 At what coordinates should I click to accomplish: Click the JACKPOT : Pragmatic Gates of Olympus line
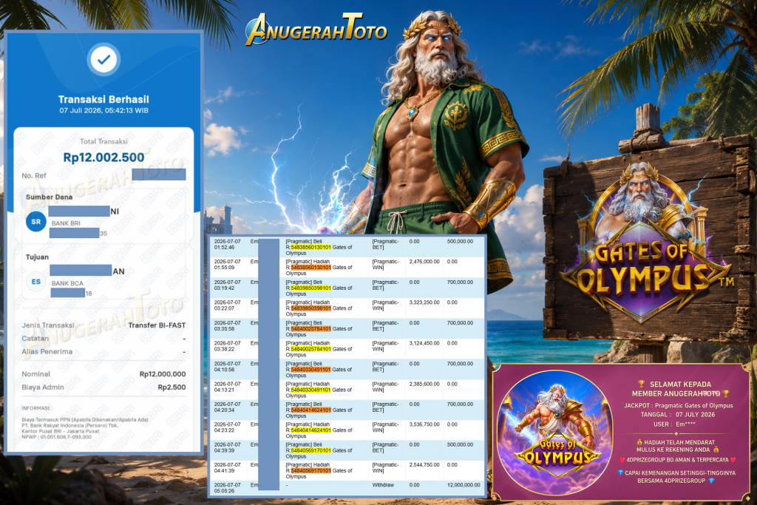pos(679,405)
